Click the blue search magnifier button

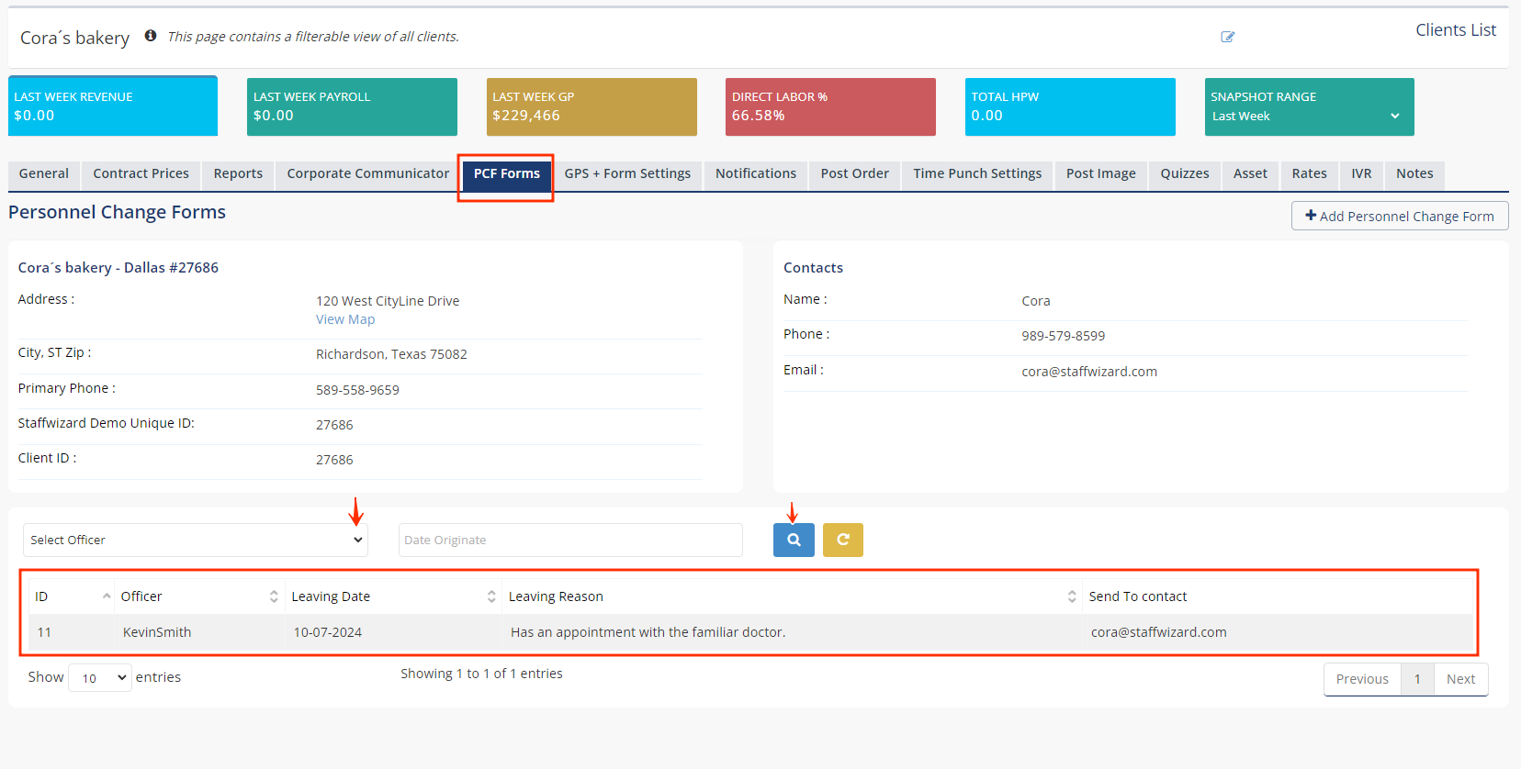click(794, 540)
